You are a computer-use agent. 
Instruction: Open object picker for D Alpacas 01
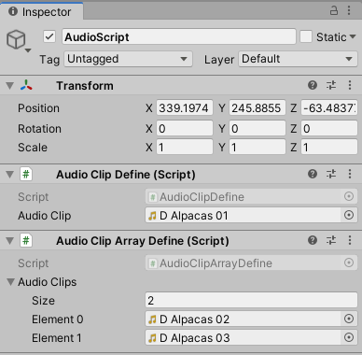click(x=349, y=215)
